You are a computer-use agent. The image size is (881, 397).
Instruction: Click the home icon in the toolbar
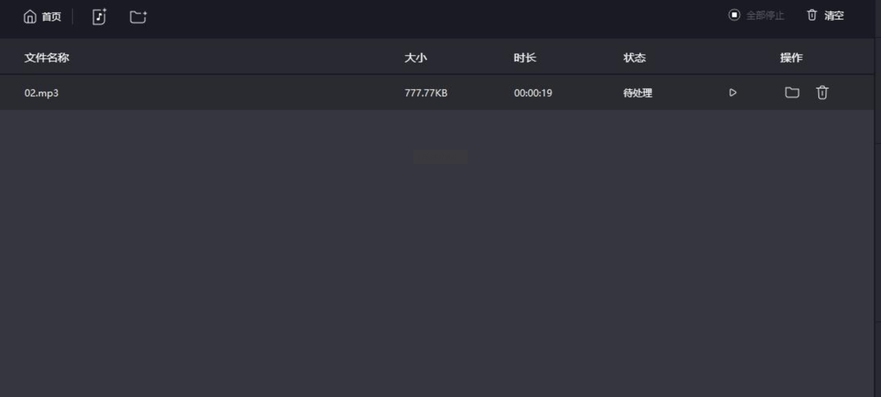pos(30,17)
